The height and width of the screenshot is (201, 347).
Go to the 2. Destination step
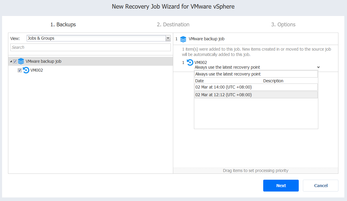click(173, 25)
